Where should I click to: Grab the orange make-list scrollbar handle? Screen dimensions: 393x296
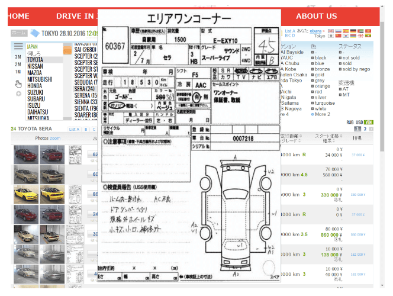click(x=67, y=50)
